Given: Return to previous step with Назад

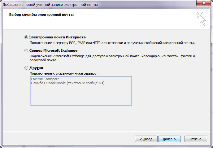Looking at the screenshot, I should point(146,139).
